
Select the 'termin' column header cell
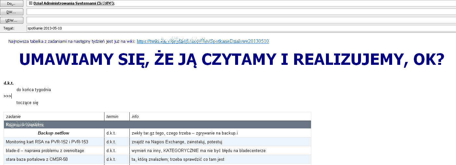pos(116,116)
